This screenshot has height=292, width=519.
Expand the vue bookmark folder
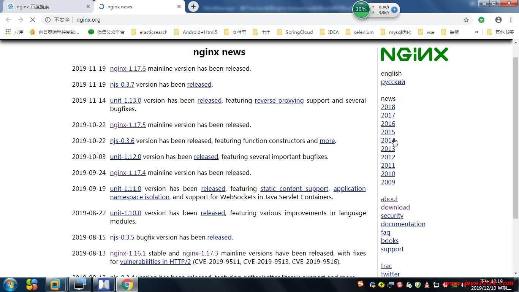[426, 32]
